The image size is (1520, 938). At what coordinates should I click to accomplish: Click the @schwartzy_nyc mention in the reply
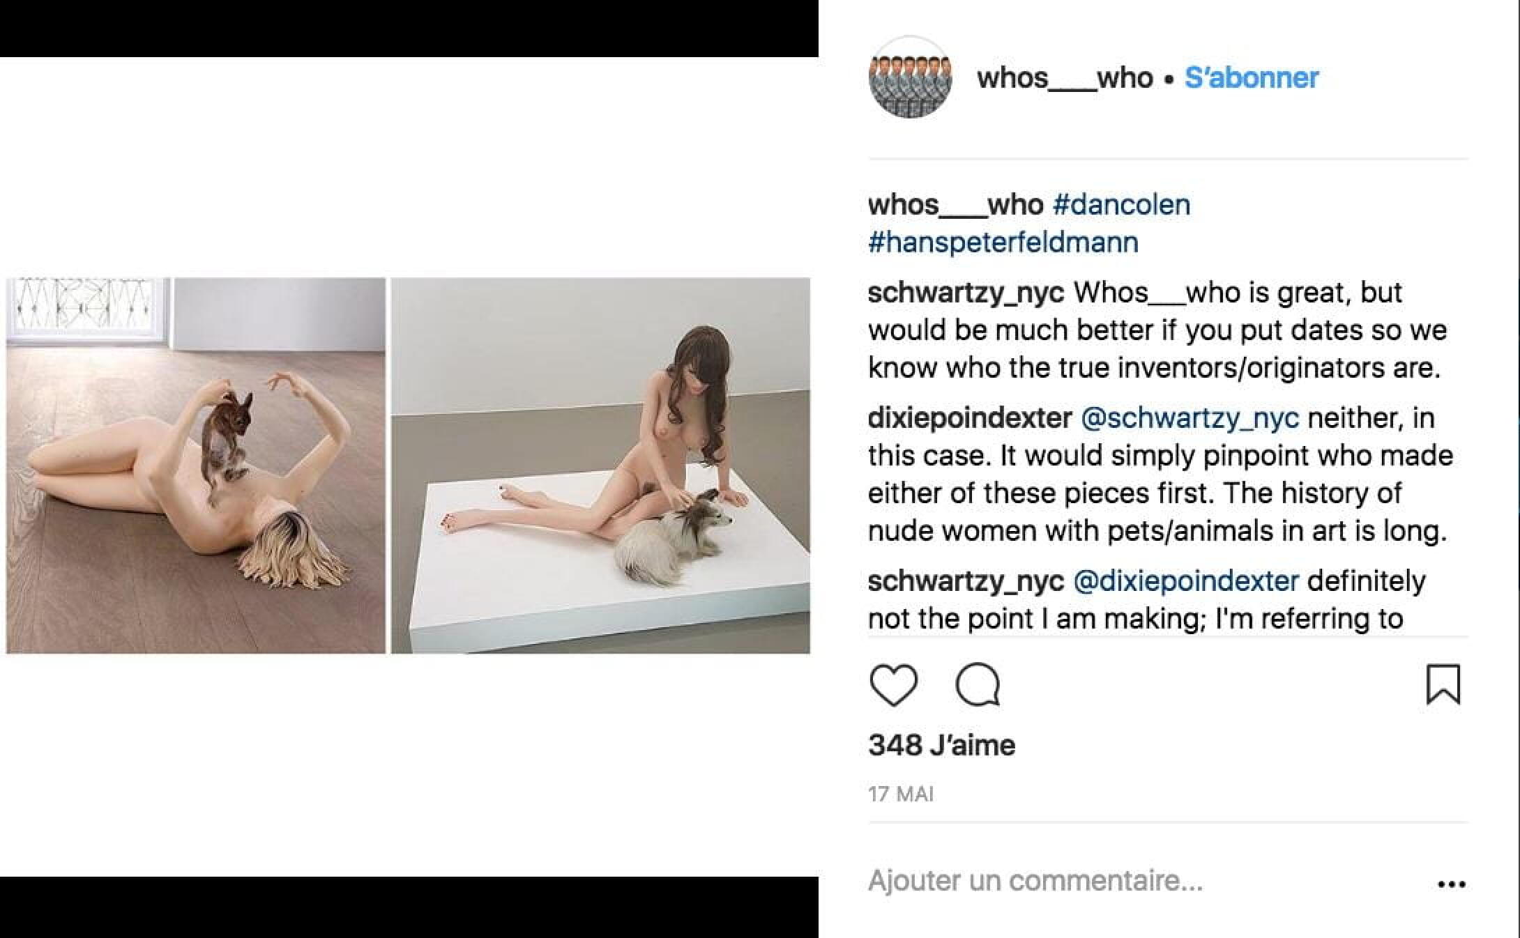pyautogui.click(x=1190, y=418)
